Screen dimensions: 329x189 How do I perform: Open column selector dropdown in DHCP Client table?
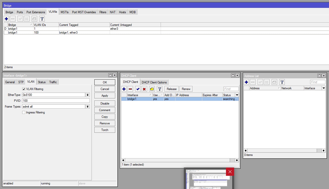(x=237, y=95)
